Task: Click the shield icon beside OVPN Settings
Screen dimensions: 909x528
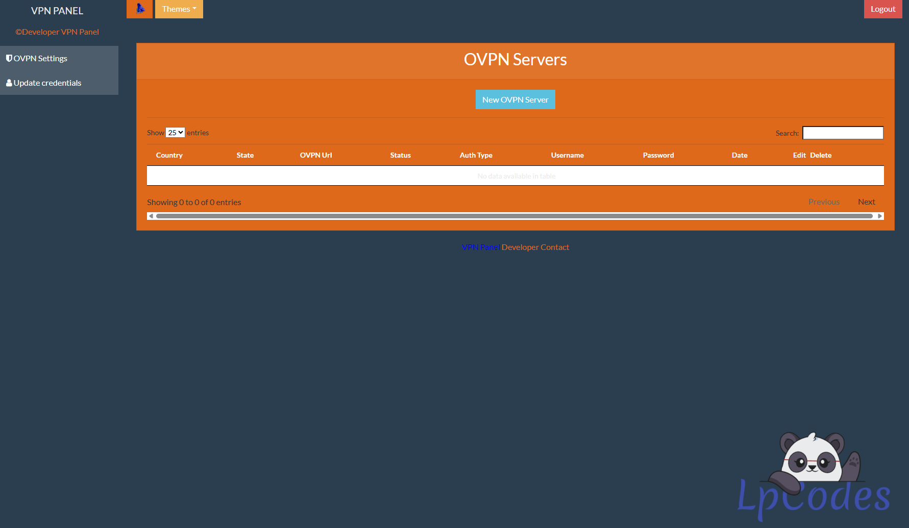Action: click(x=9, y=58)
